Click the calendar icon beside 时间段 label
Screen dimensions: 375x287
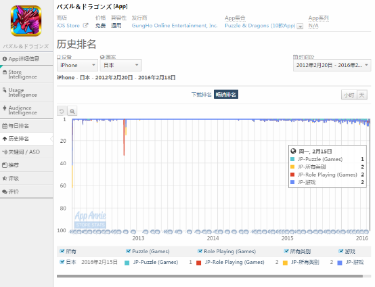(x=295, y=57)
